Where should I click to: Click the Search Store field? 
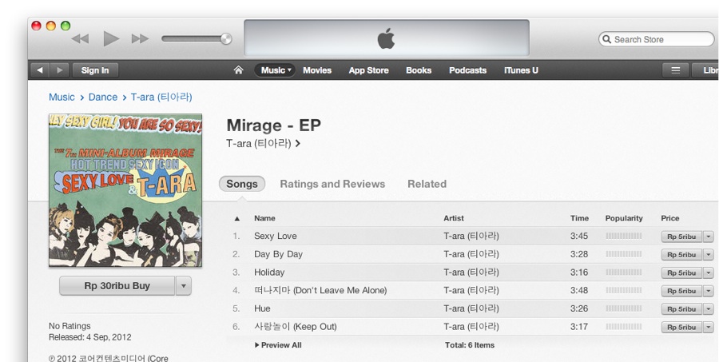click(657, 39)
